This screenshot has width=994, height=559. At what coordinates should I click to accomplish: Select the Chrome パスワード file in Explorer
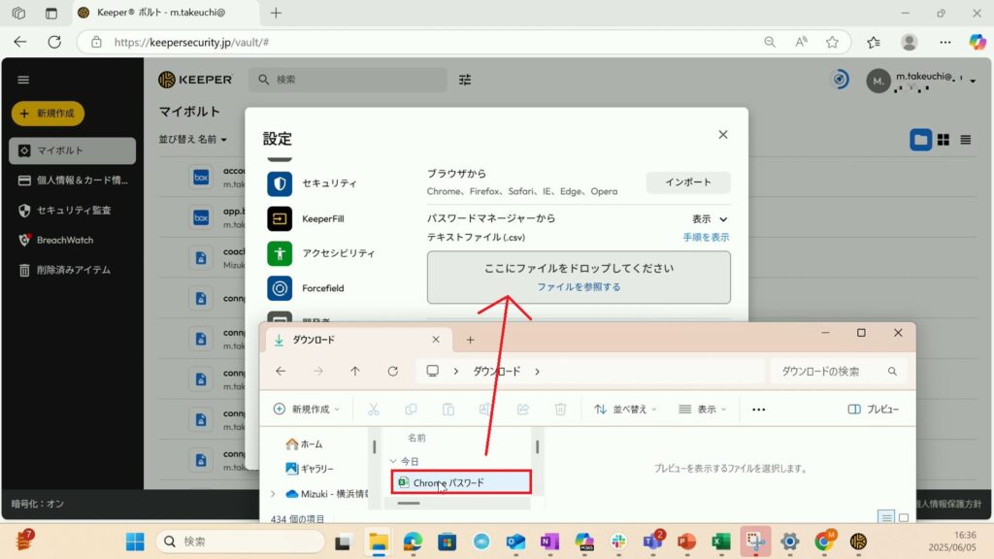tap(461, 482)
